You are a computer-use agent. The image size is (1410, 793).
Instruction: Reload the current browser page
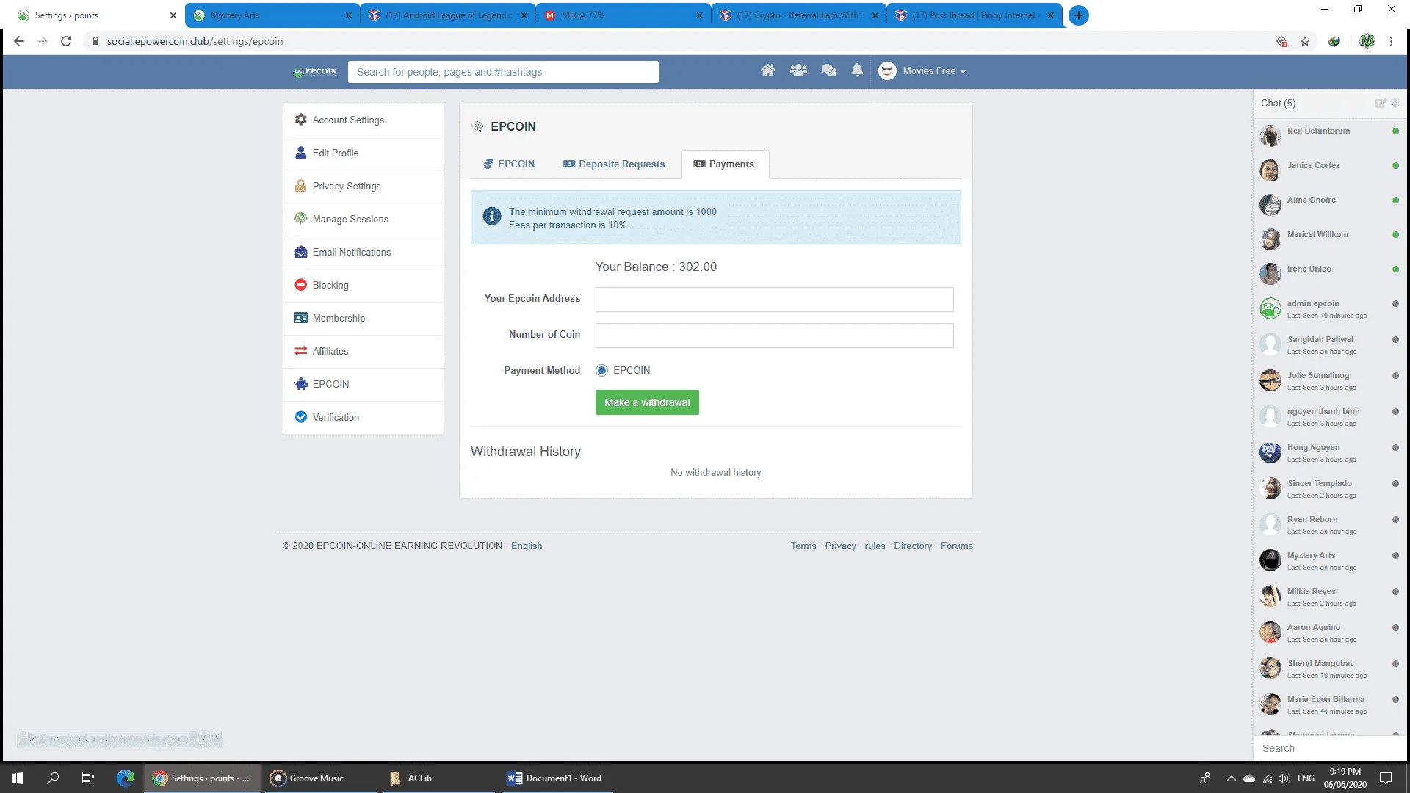coord(66,41)
